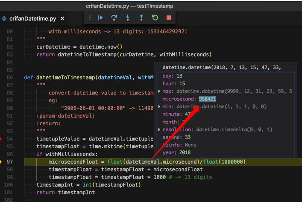This screenshot has width=302, height=202.
Task: Select the microsecond value 958421
Action: pyautogui.click(x=208, y=99)
